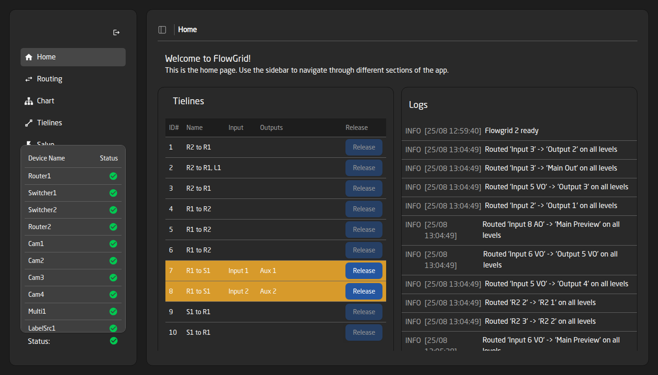This screenshot has width=658, height=375.
Task: Navigate to Tielines section
Action: tap(73, 123)
